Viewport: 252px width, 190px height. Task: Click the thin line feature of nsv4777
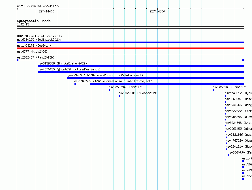coord(130,54)
